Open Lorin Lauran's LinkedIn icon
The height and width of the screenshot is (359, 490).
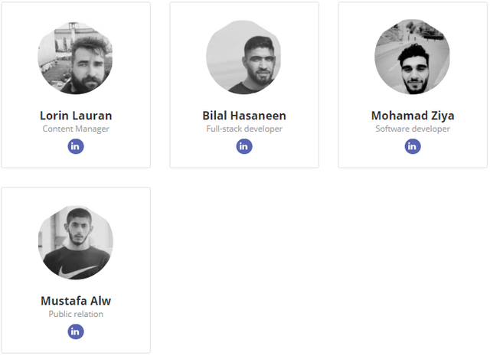(x=76, y=146)
